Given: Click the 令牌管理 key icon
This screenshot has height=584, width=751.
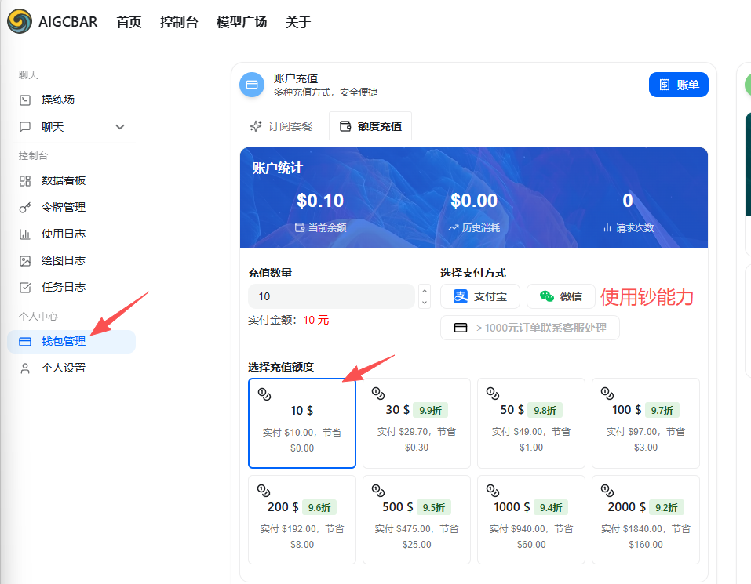Looking at the screenshot, I should 25,208.
